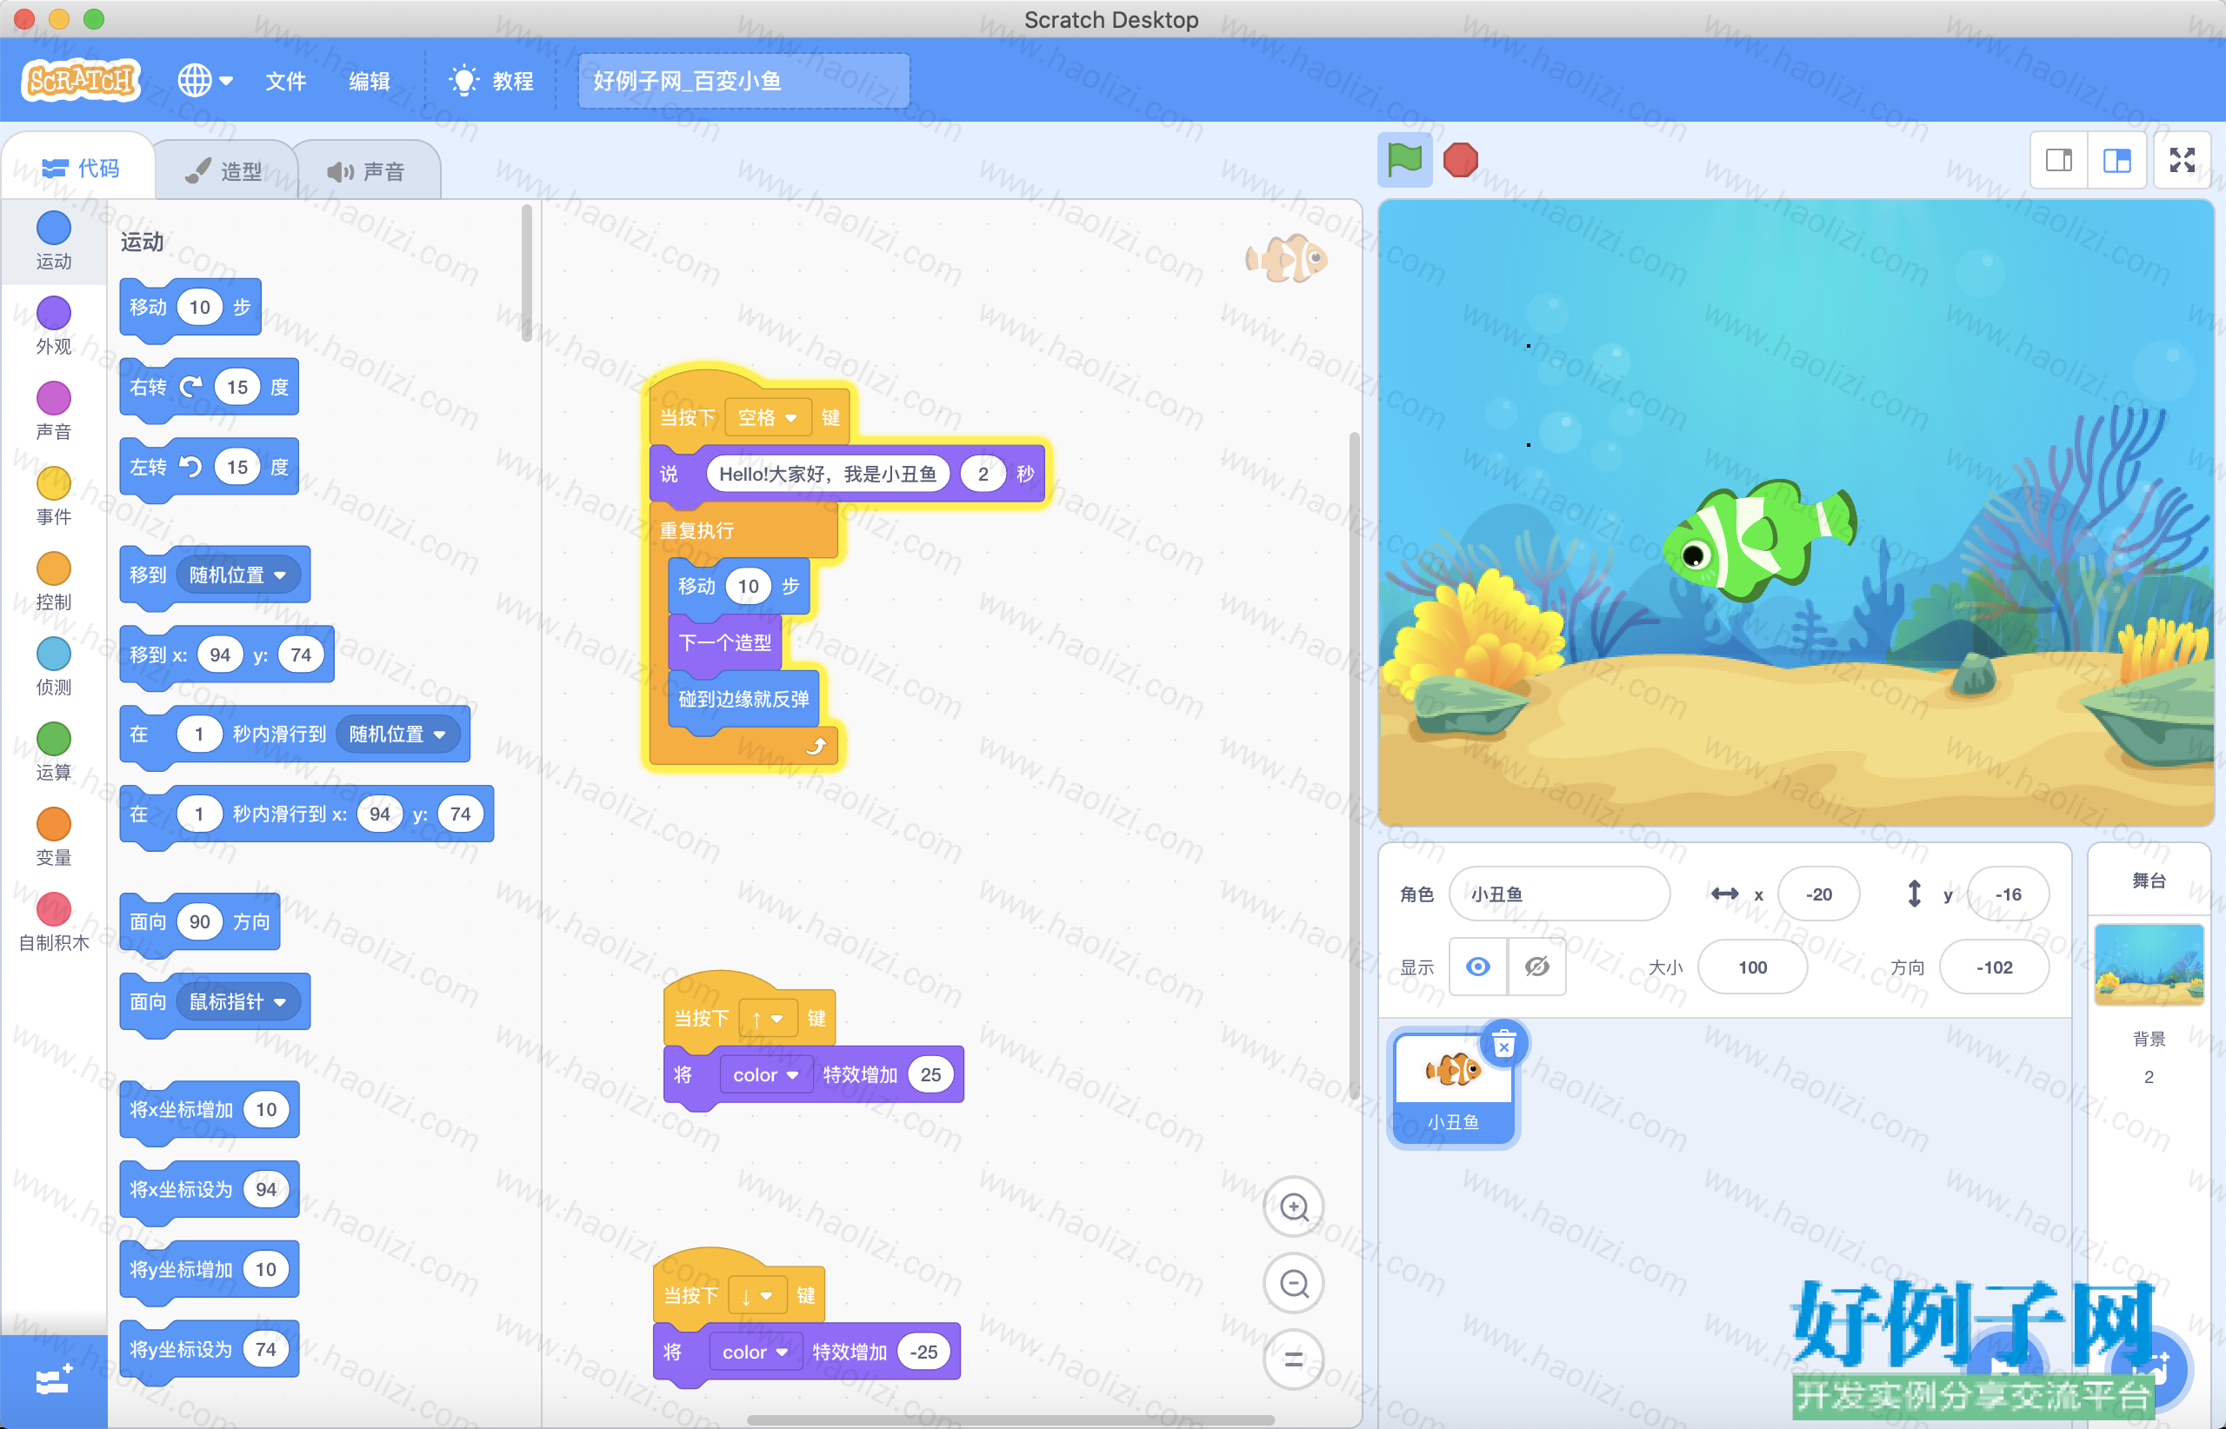This screenshot has width=2226, height=1429.
Task: Select the 事件 events category
Action: pyautogui.click(x=54, y=497)
